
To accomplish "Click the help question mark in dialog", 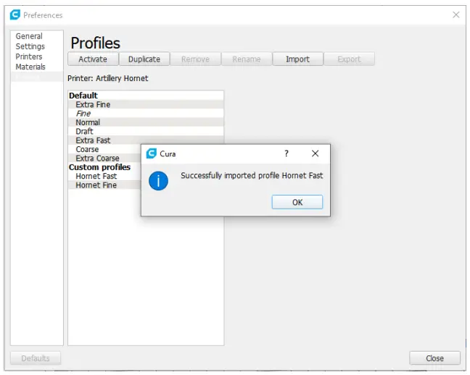I will click(286, 153).
